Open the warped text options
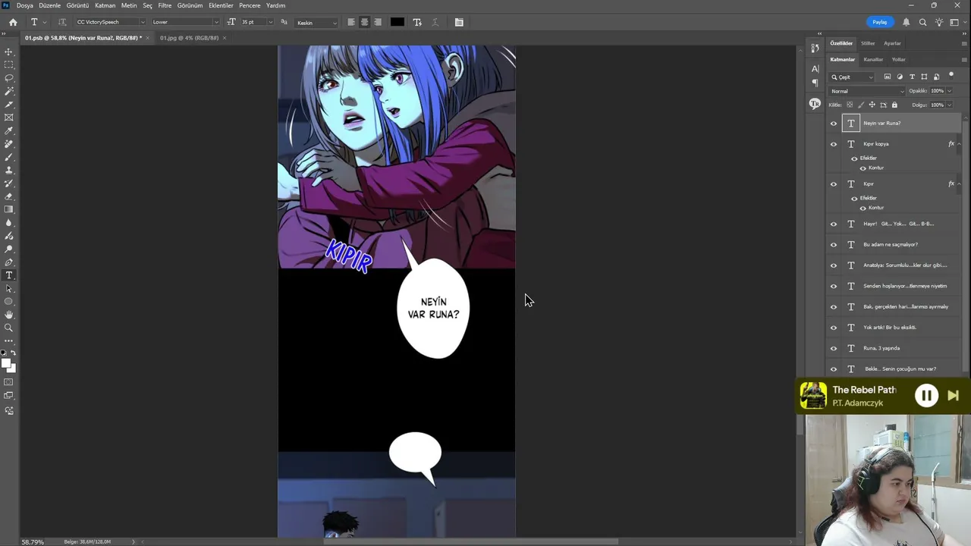 coord(417,22)
